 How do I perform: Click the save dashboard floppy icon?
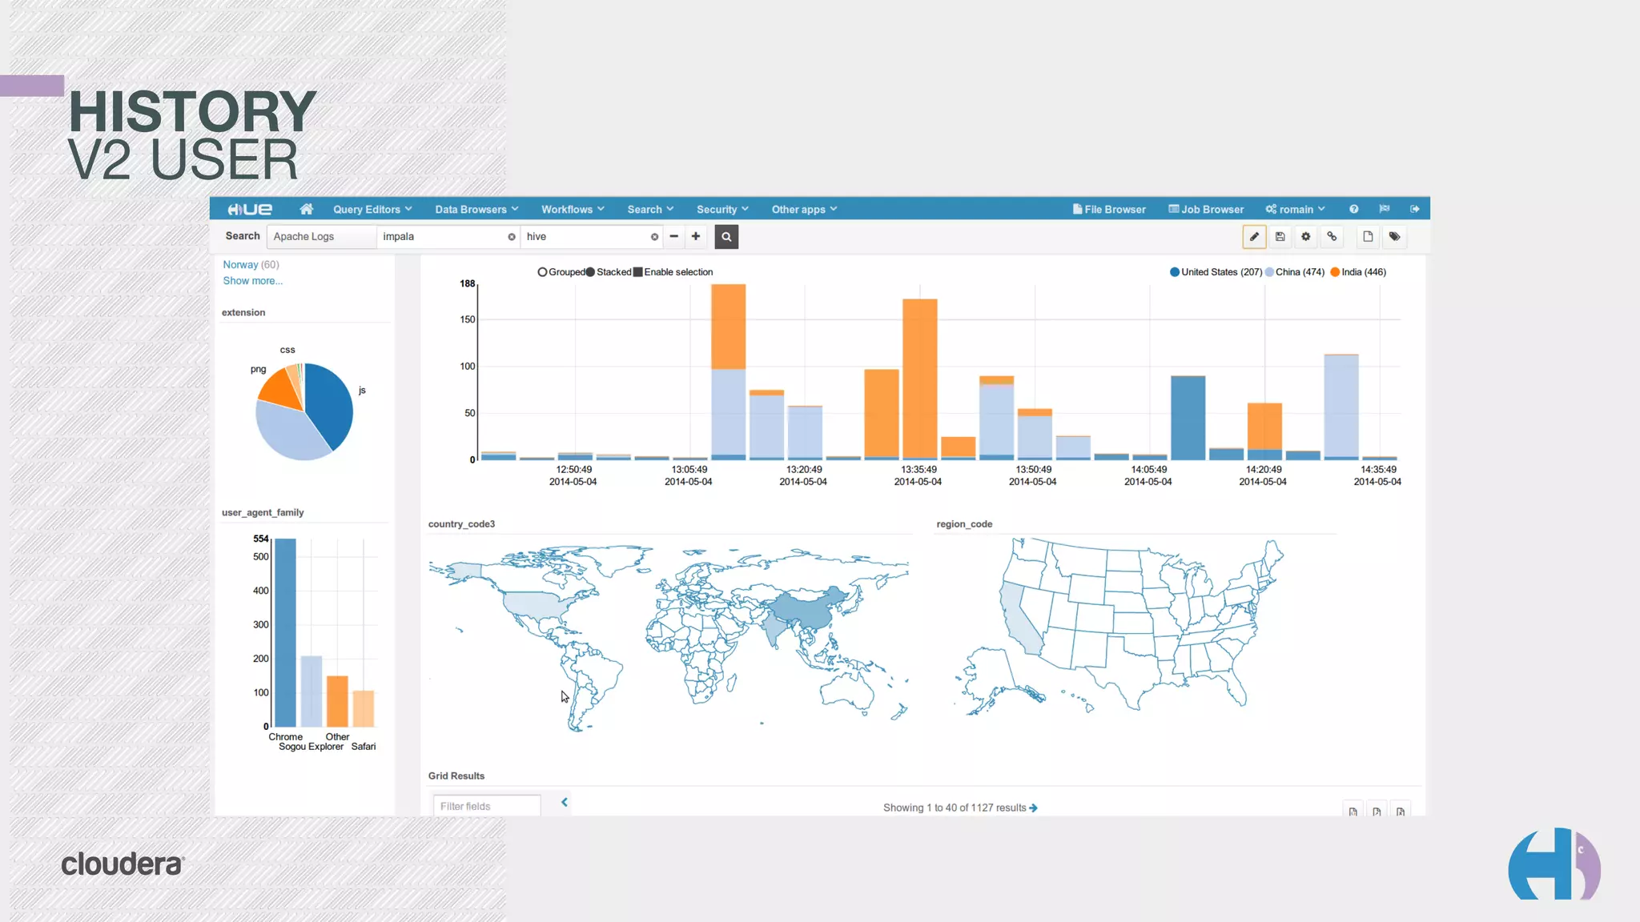tap(1280, 236)
